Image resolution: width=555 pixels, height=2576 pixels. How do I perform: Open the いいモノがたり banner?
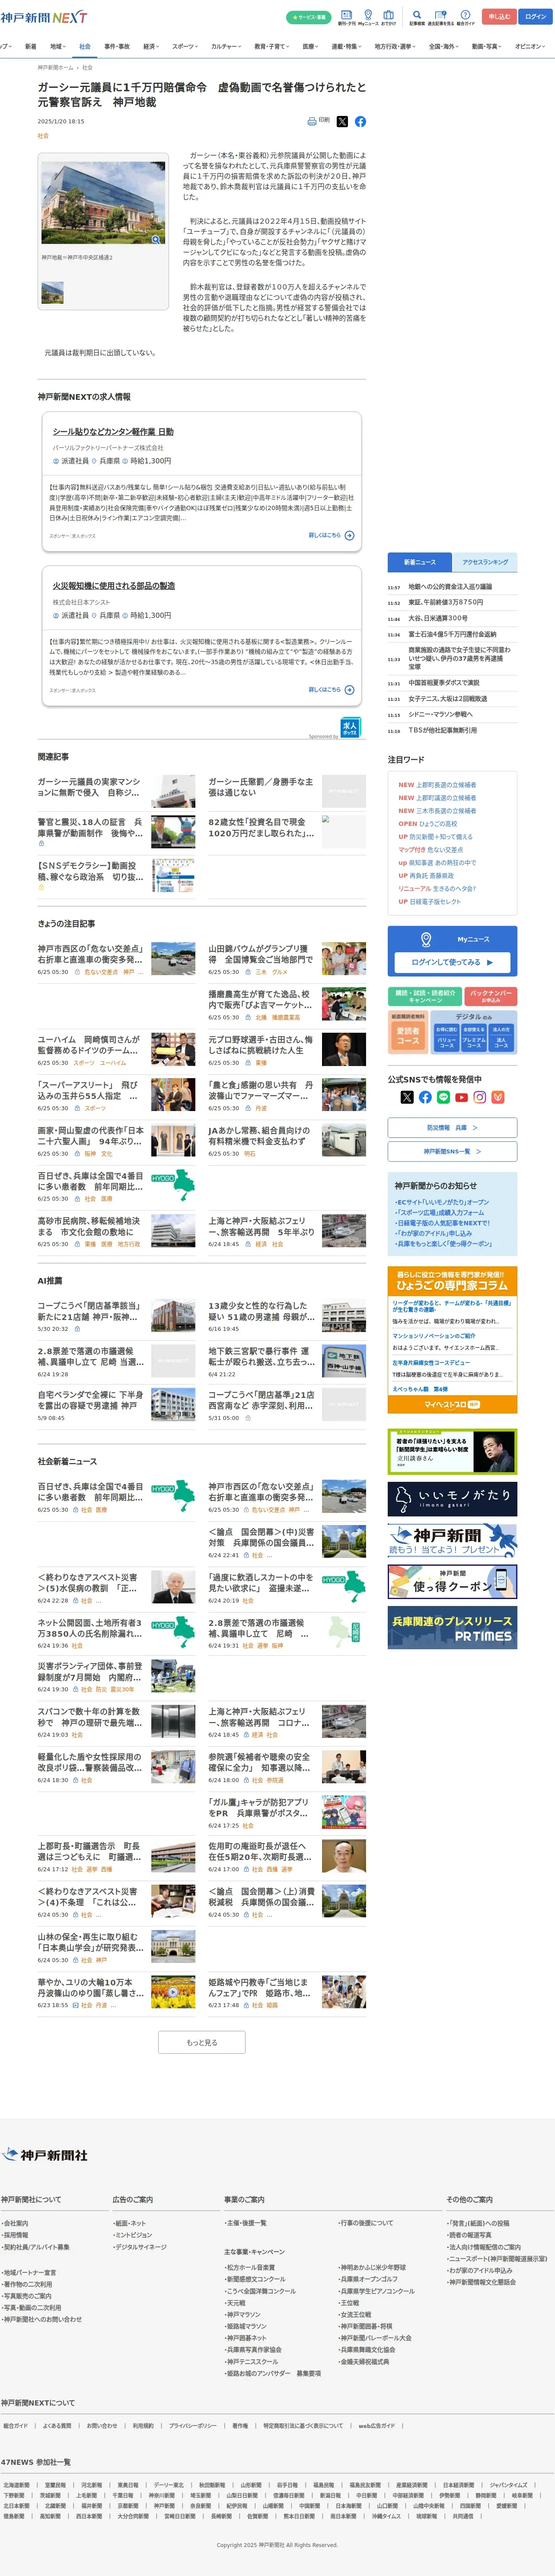[x=452, y=1499]
